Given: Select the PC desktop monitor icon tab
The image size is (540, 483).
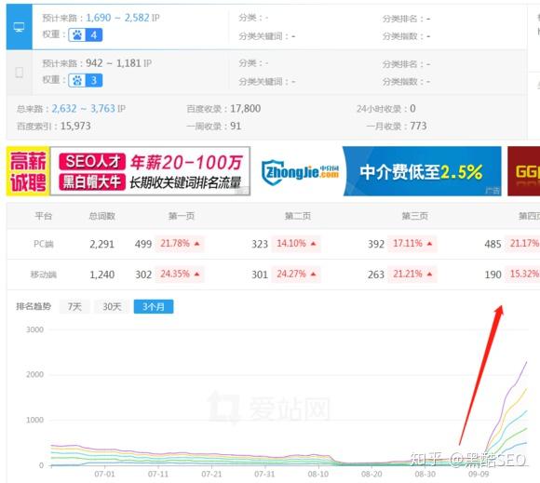Looking at the screenshot, I should pyautogui.click(x=19, y=27).
